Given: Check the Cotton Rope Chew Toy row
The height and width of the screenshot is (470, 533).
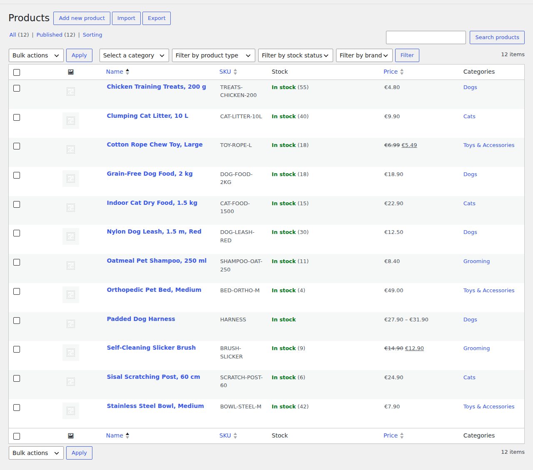Looking at the screenshot, I should point(17,146).
